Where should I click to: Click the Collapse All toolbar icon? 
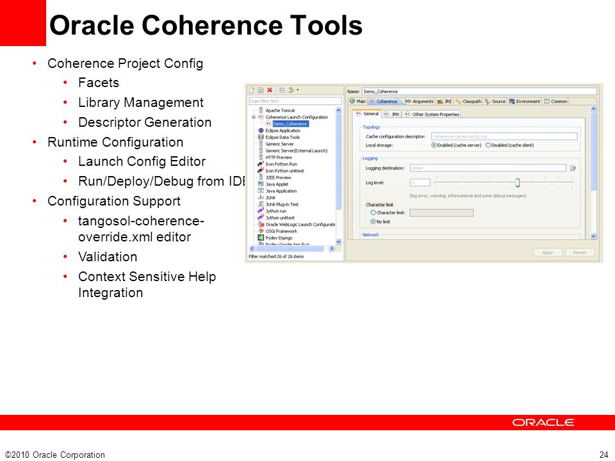click(x=282, y=90)
